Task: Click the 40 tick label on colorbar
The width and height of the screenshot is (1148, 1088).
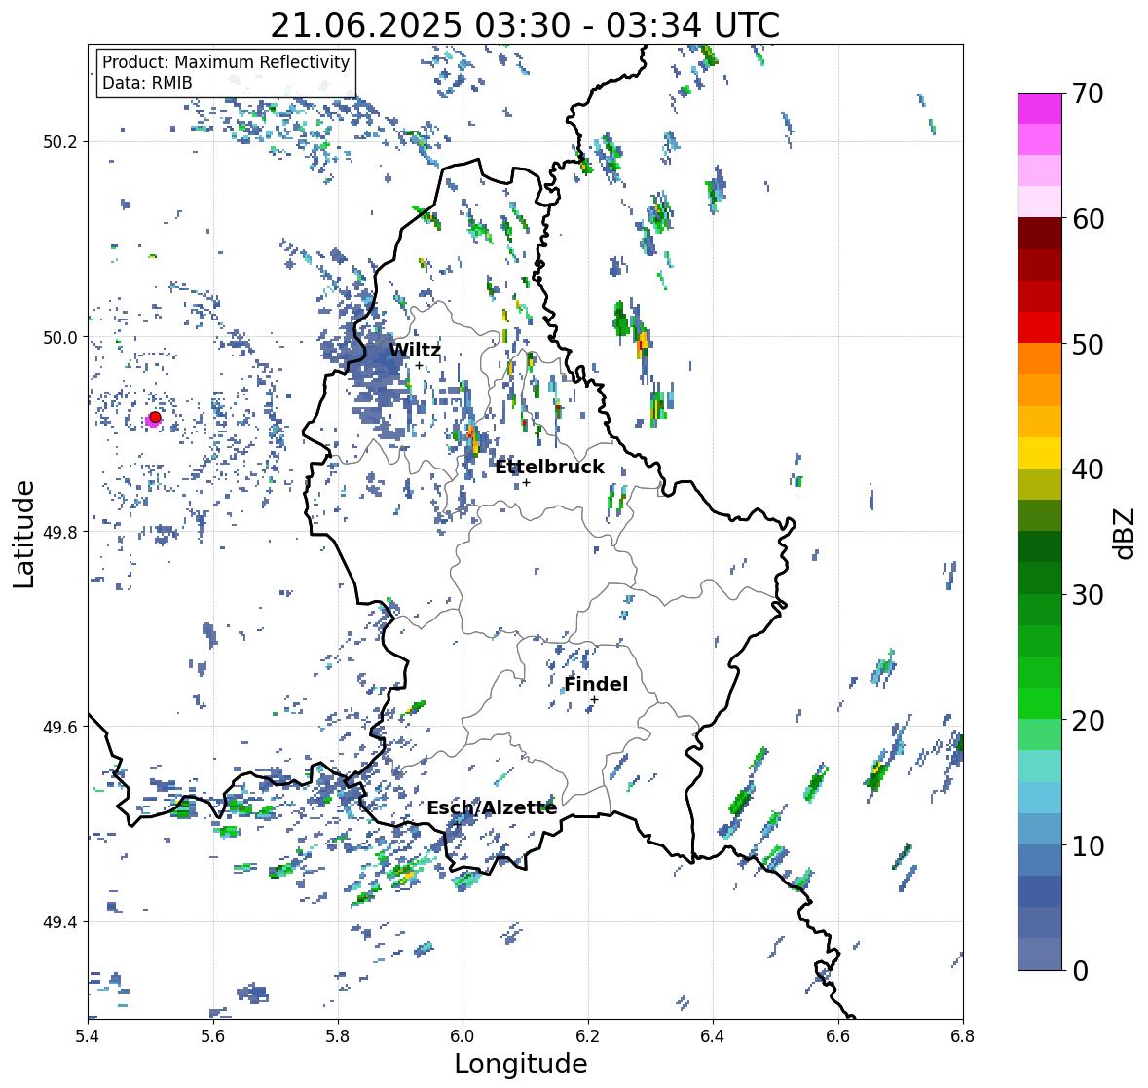Action: point(1088,469)
